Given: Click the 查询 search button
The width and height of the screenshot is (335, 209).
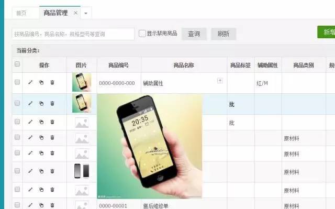Looking at the screenshot, I should (x=194, y=34).
